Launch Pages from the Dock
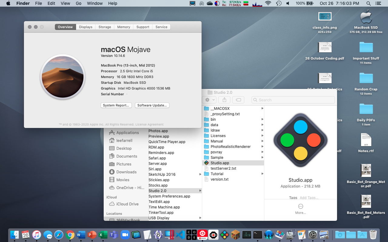 click(302, 235)
